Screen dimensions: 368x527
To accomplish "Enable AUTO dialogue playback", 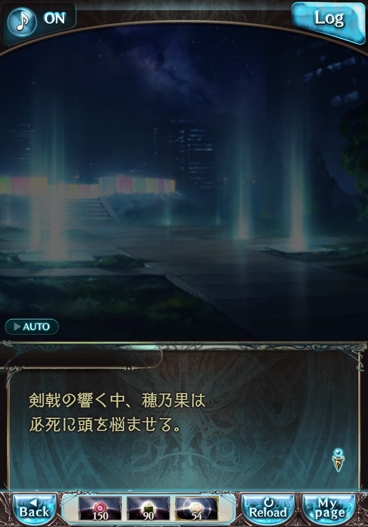I will click(x=32, y=326).
